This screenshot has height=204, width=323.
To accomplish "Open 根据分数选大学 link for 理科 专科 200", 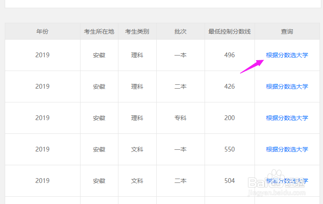I will 287,118.
